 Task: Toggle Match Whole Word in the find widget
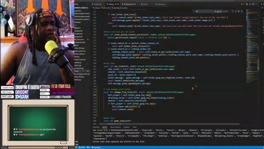pyautogui.click(x=218, y=11)
